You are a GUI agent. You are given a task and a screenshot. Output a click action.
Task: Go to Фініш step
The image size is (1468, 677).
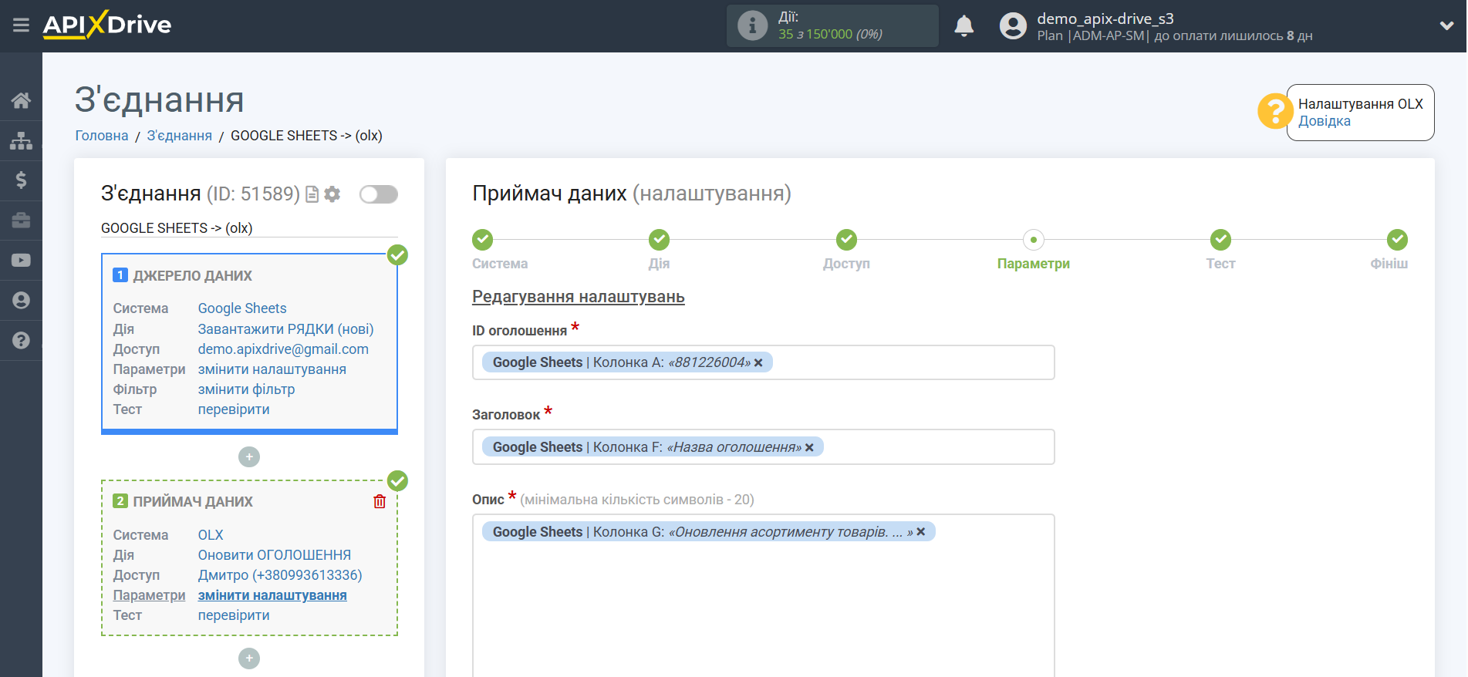click(1397, 240)
